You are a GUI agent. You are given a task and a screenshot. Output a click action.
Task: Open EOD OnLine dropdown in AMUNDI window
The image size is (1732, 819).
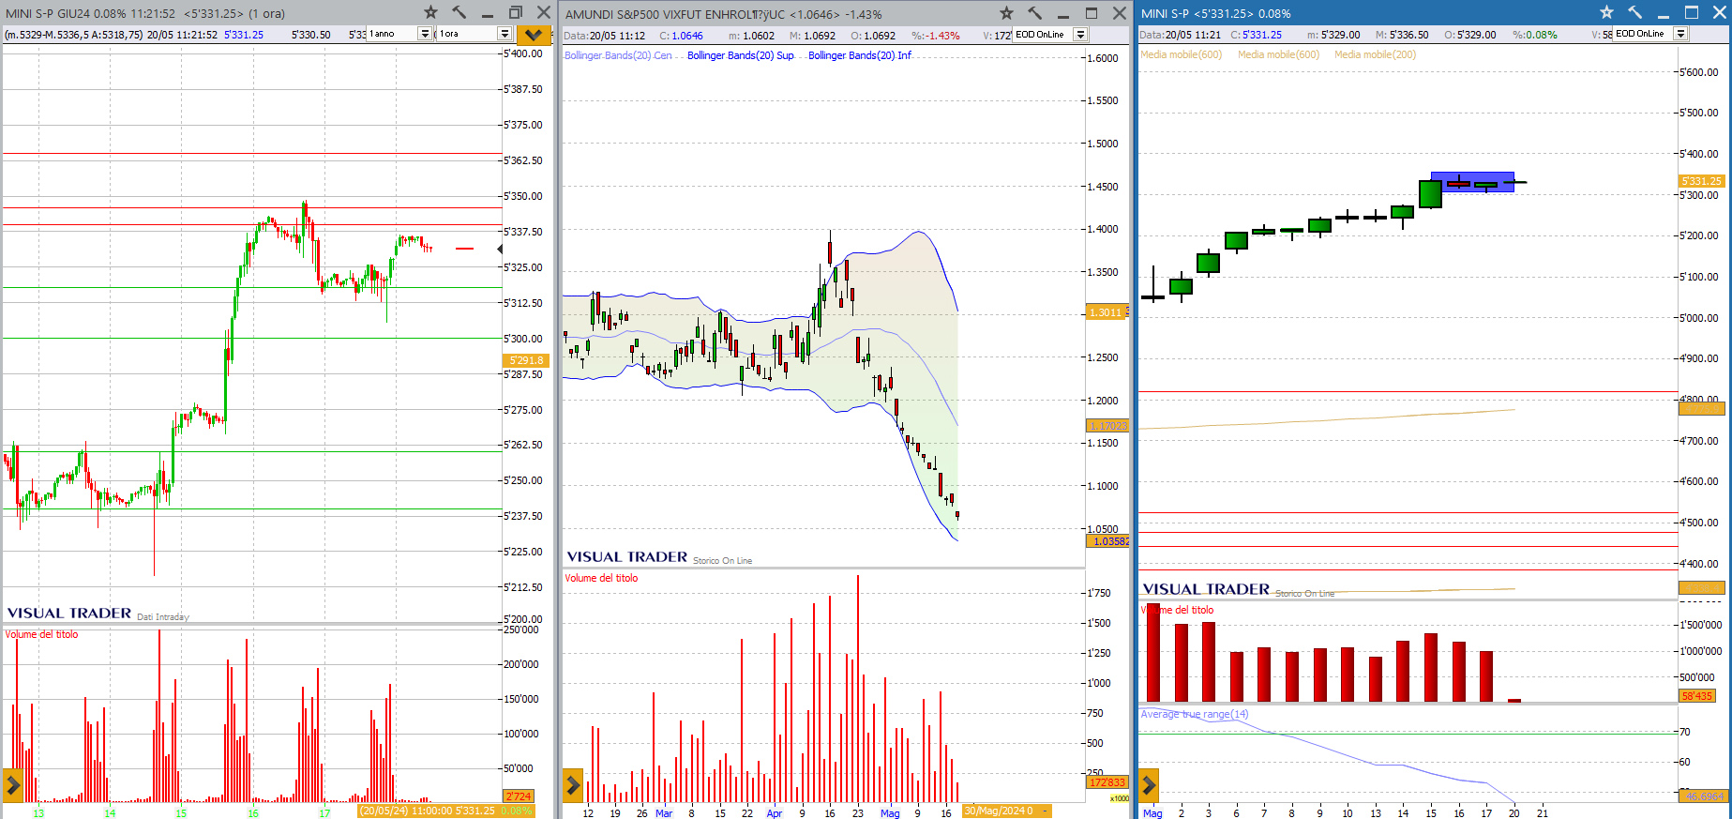click(1080, 35)
